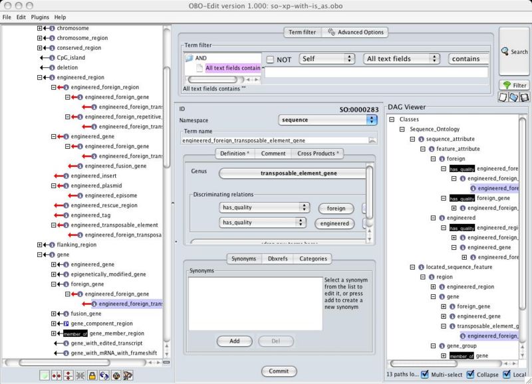Click the Search button

(x=514, y=52)
